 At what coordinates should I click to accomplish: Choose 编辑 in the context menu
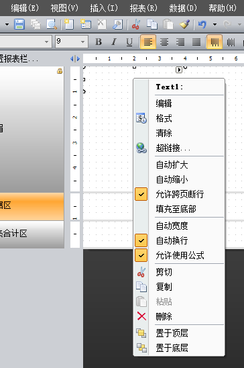tap(179, 103)
